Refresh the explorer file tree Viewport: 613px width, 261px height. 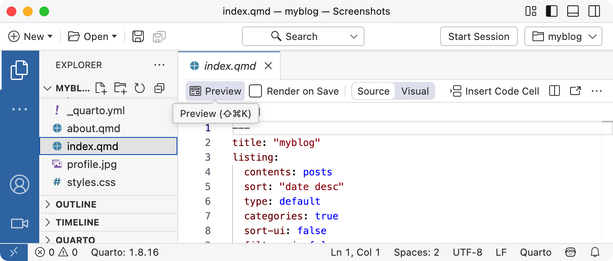click(140, 88)
